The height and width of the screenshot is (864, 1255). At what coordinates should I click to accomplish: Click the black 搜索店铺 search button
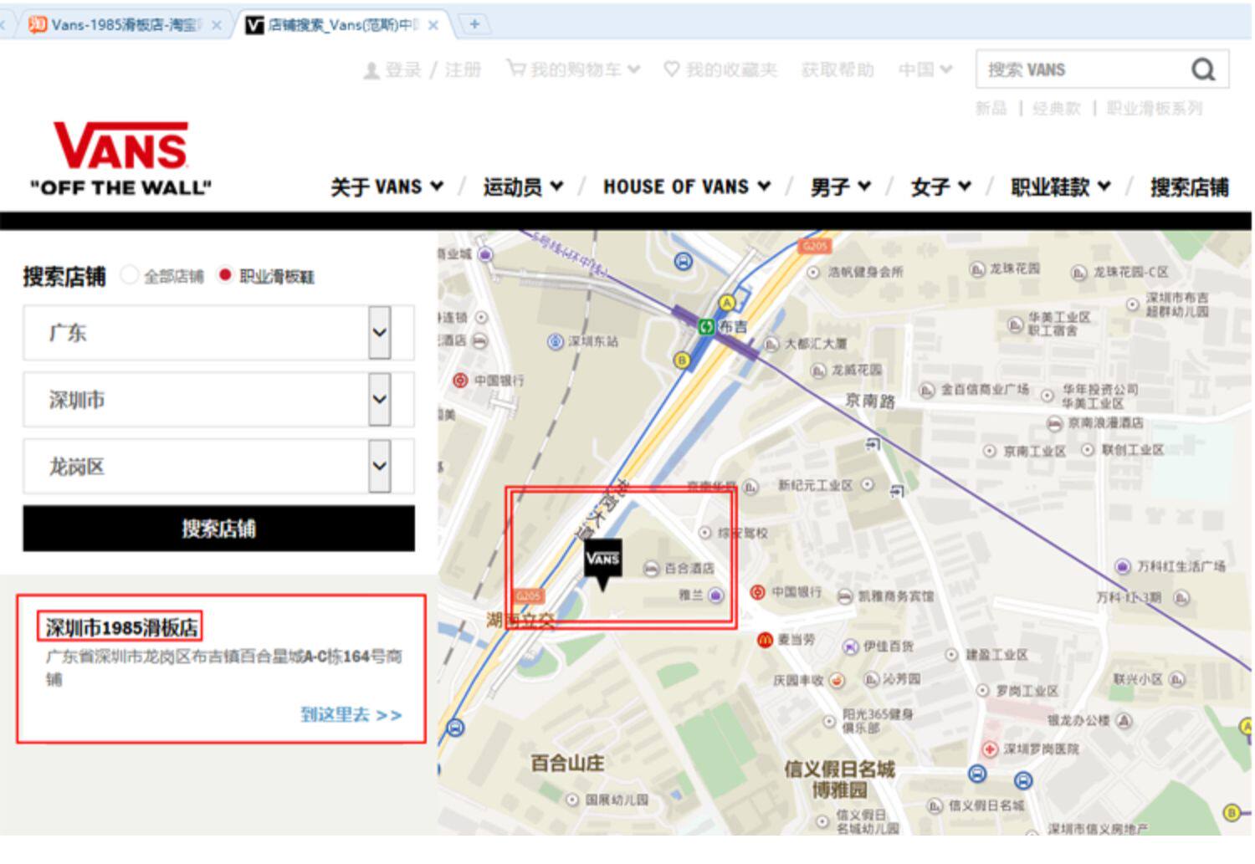tap(218, 529)
